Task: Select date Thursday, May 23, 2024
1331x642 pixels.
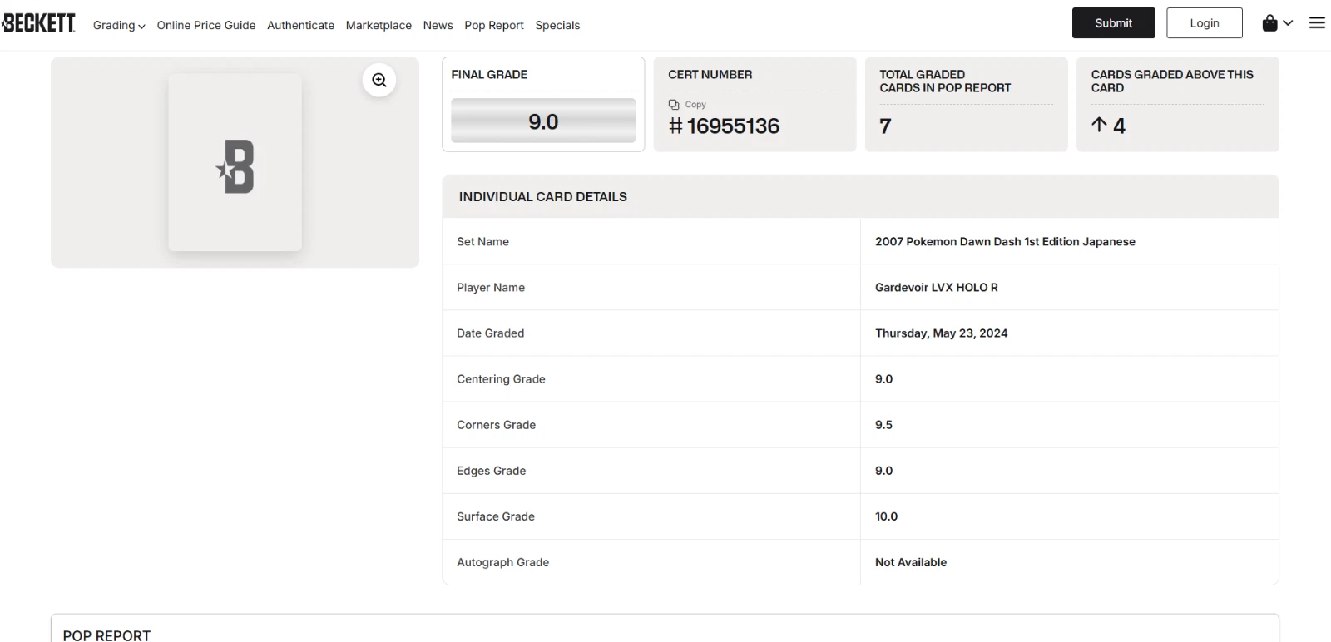Action: click(941, 333)
